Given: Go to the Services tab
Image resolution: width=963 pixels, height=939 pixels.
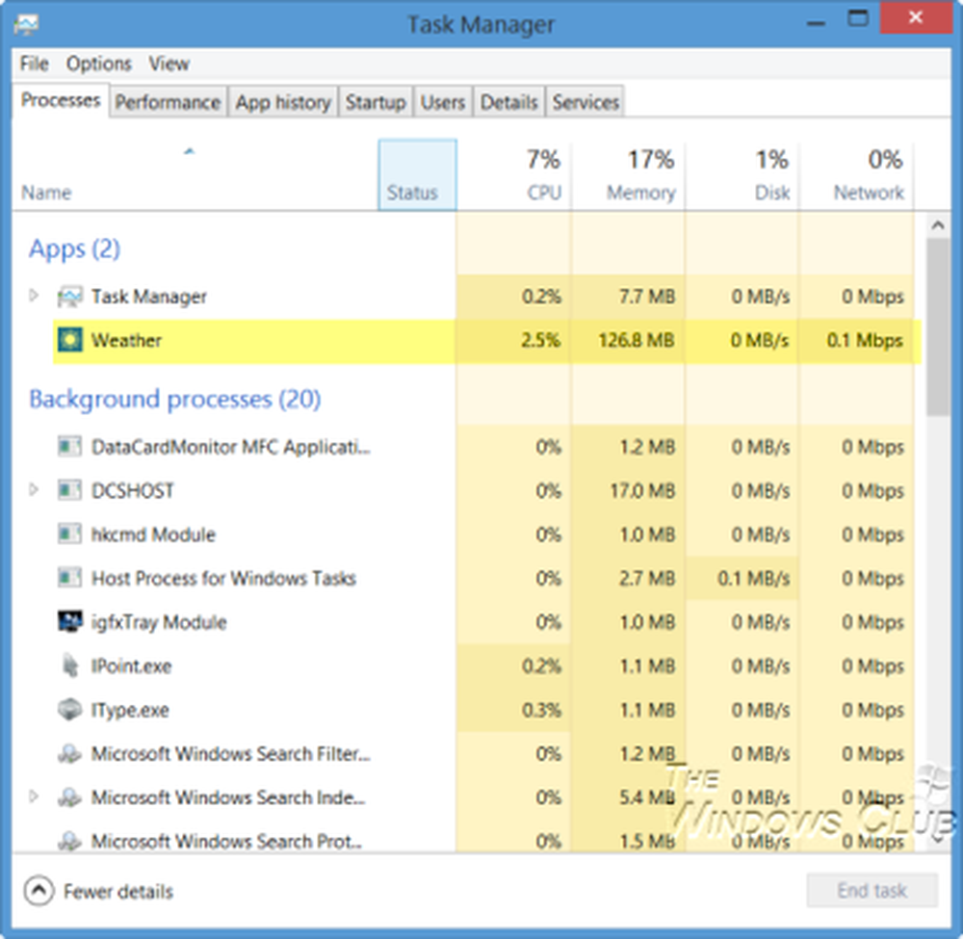Looking at the screenshot, I should point(586,102).
